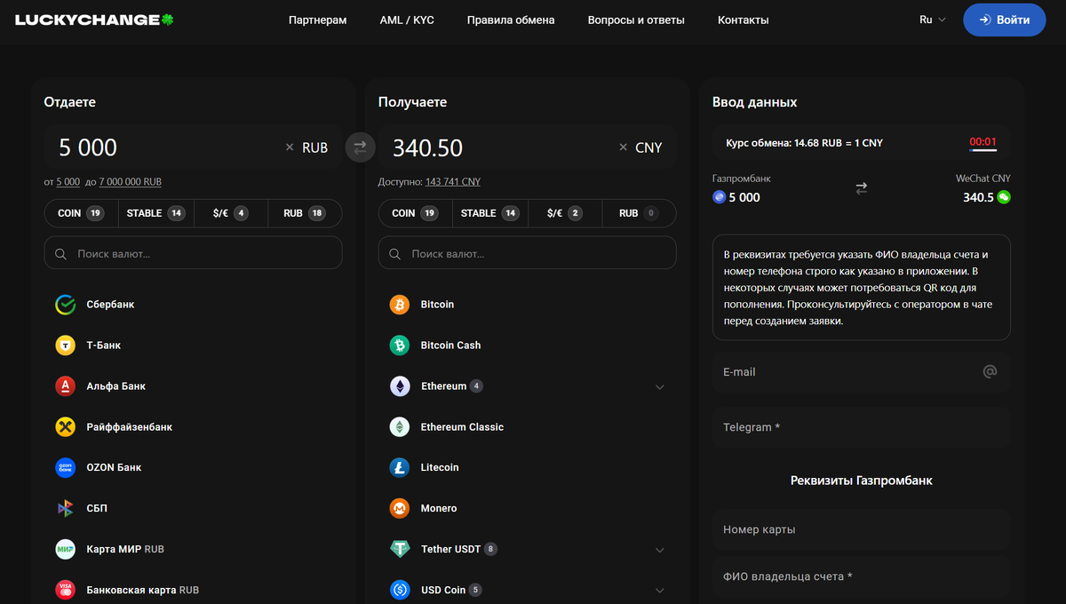Click the Tether USDT icon
Image resolution: width=1066 pixels, height=604 pixels.
tap(400, 549)
